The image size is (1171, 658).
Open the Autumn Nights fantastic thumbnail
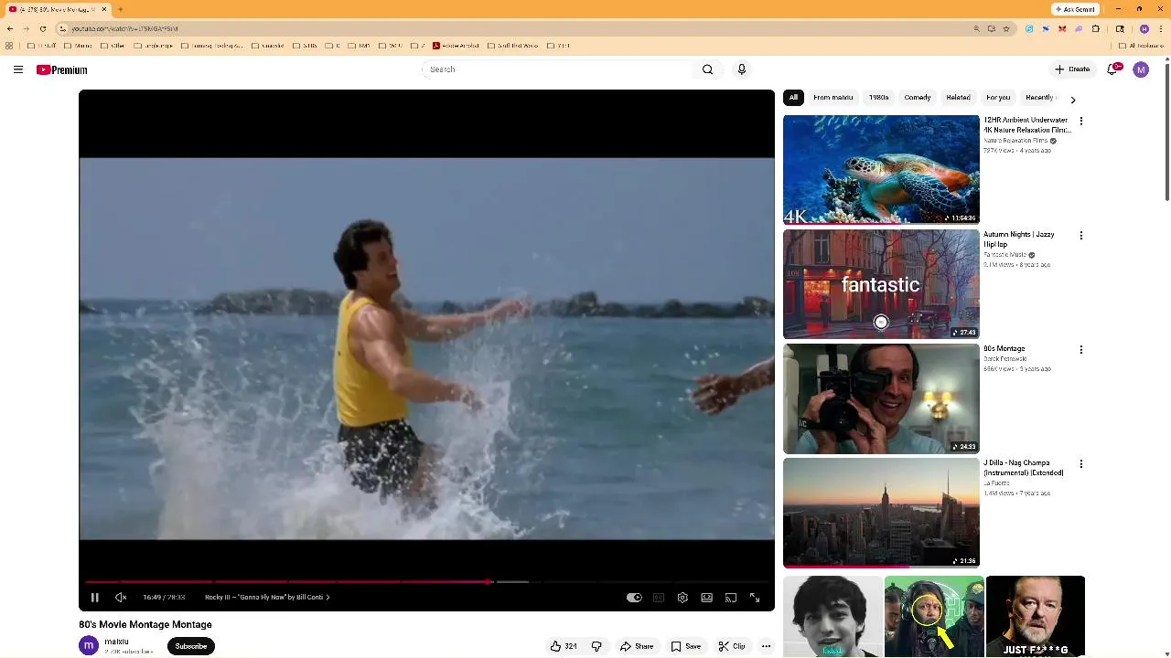coord(881,284)
